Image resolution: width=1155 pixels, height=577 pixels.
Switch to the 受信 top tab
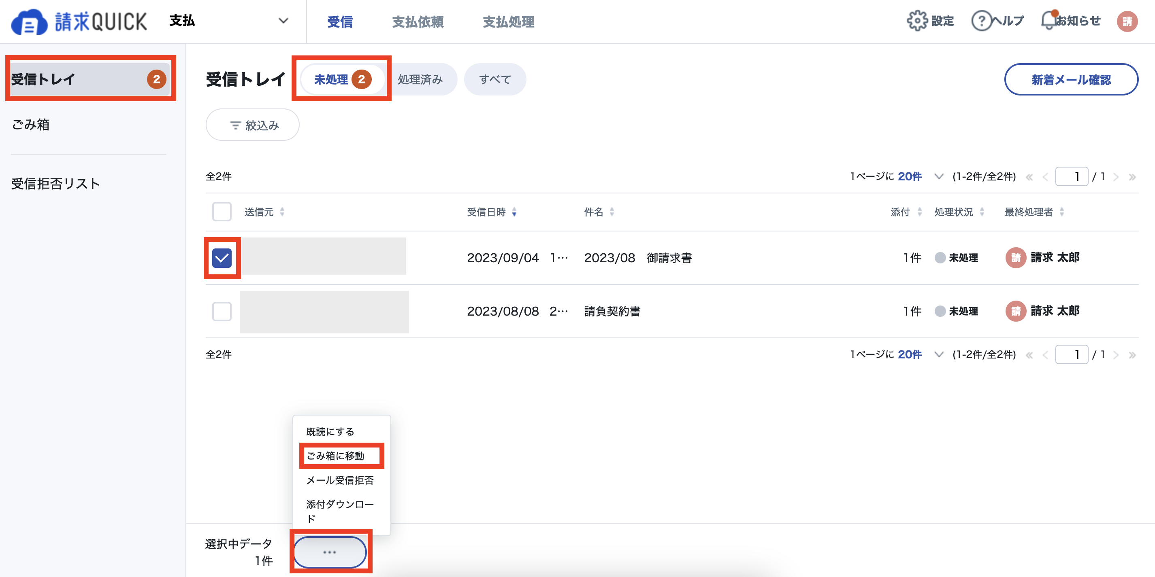pyautogui.click(x=340, y=21)
